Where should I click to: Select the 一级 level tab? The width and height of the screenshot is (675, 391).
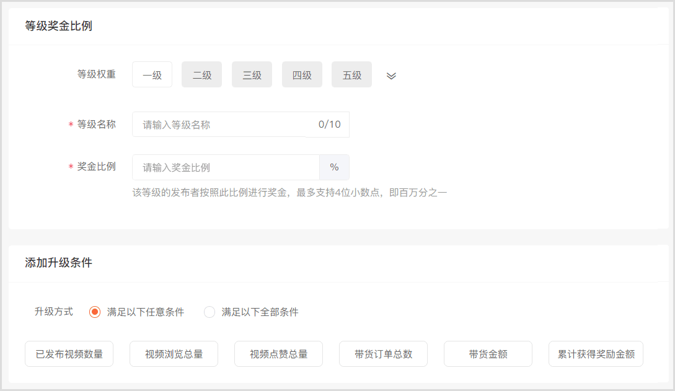pos(152,75)
